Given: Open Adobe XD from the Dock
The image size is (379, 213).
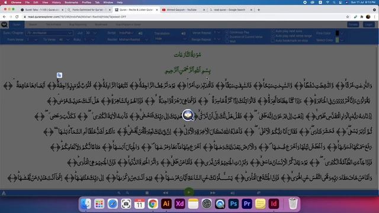Looking at the screenshot, I should [x=179, y=204].
